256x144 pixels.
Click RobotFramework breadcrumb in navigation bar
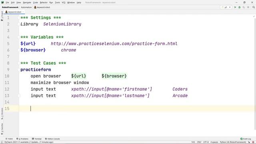pos(10,7)
